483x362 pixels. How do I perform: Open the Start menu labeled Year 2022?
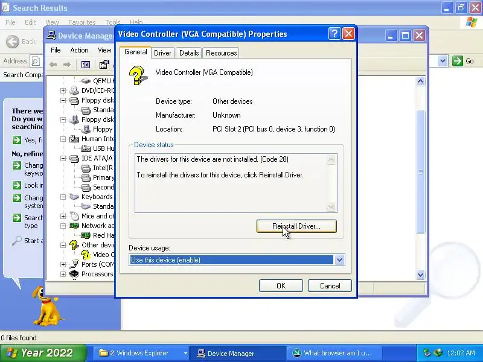[43, 353]
